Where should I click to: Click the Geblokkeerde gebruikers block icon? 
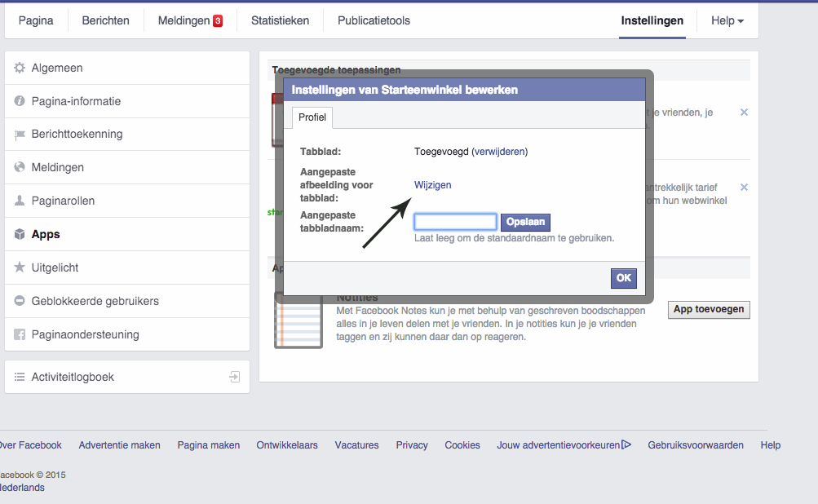click(x=20, y=301)
